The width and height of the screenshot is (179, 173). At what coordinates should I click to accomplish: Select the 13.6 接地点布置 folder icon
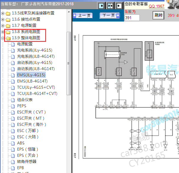tap(8, 19)
